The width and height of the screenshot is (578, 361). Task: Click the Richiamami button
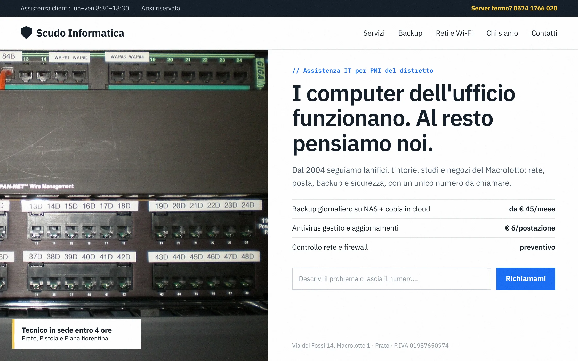pyautogui.click(x=526, y=279)
